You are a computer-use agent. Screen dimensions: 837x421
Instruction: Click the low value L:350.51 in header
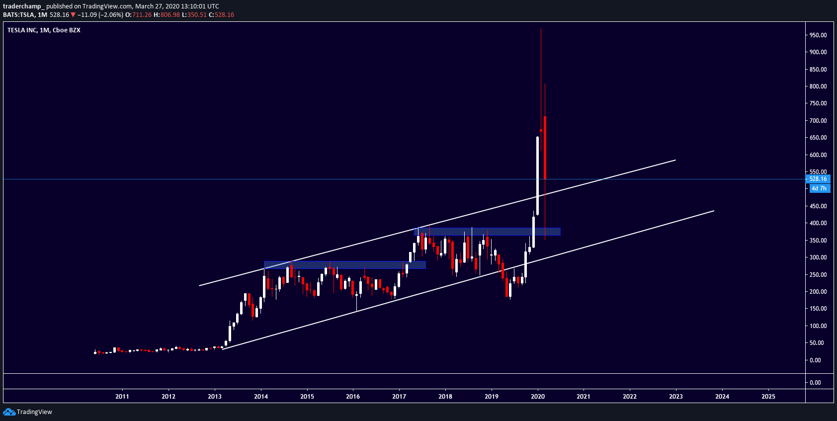194,15
